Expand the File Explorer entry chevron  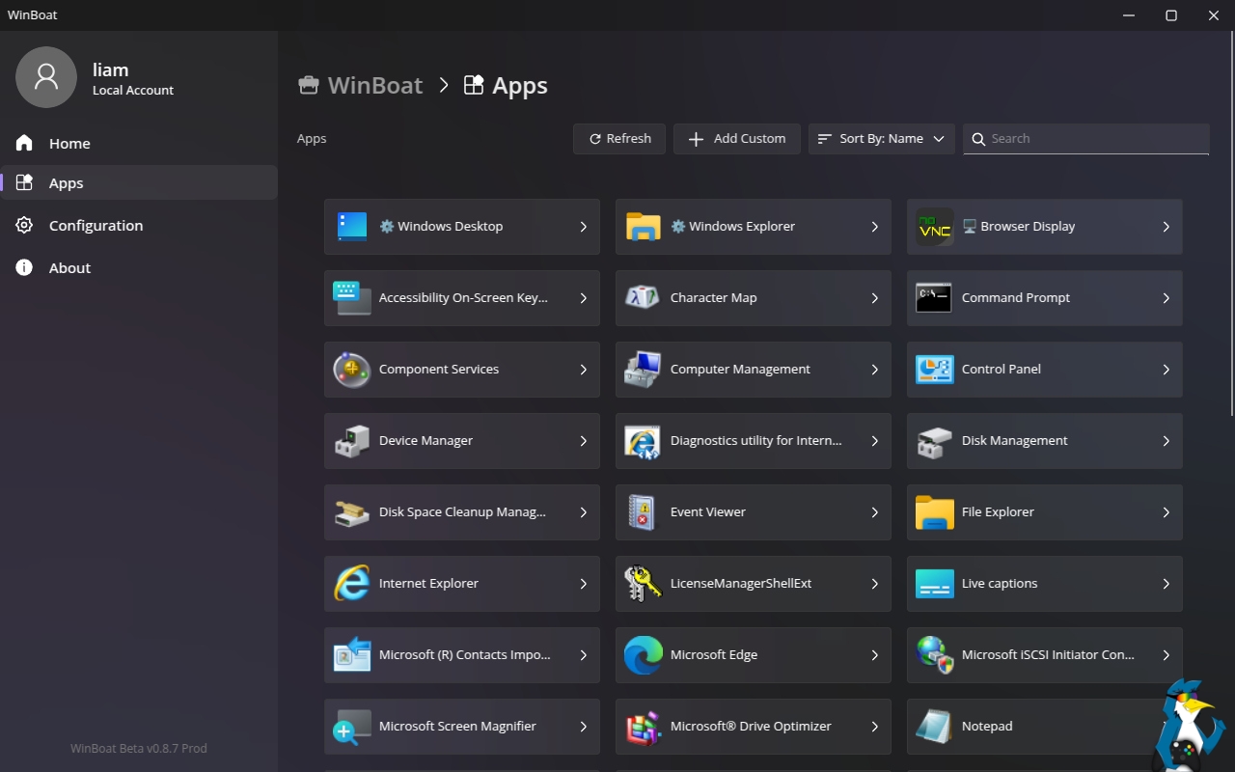click(1166, 512)
